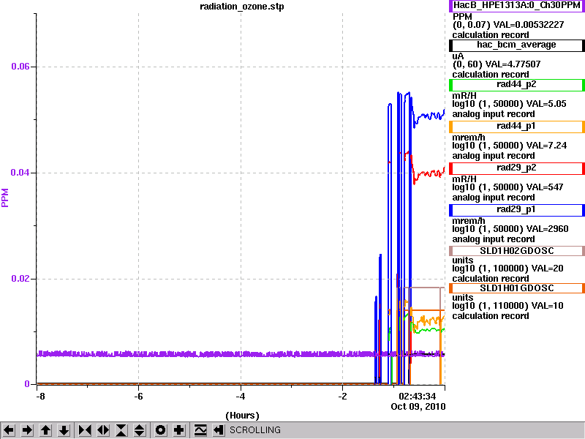Zoom in time axis with bowtie icon
This screenshot has height=439, width=585.
85,430
